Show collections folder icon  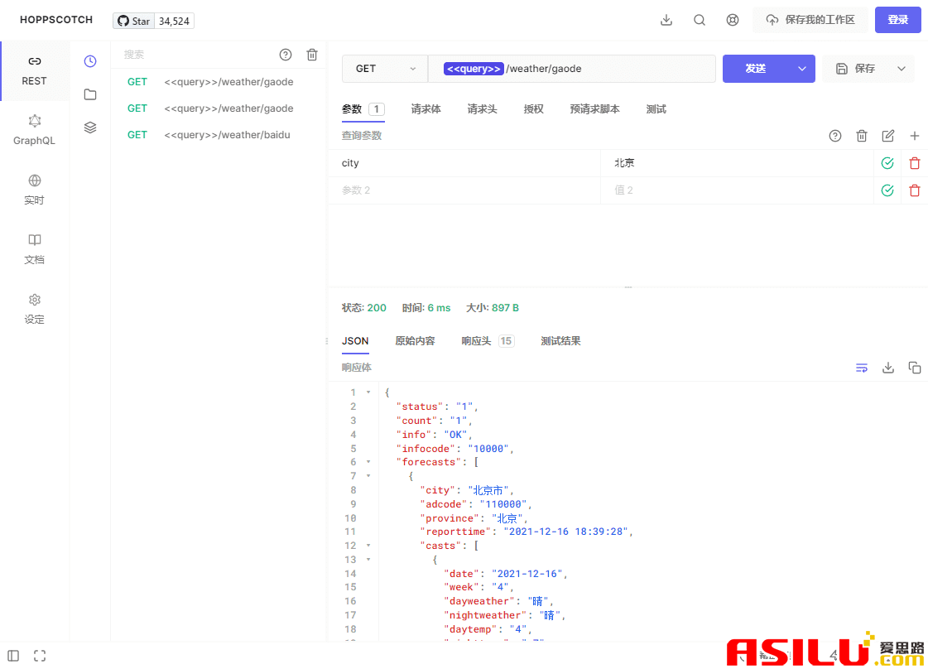(90, 94)
